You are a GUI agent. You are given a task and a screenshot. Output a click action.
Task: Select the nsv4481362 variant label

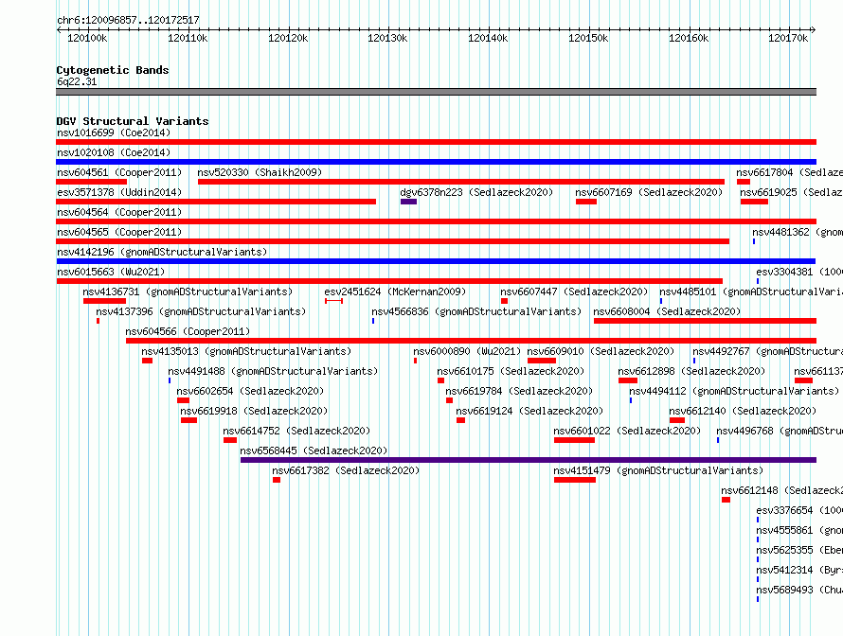click(x=798, y=232)
